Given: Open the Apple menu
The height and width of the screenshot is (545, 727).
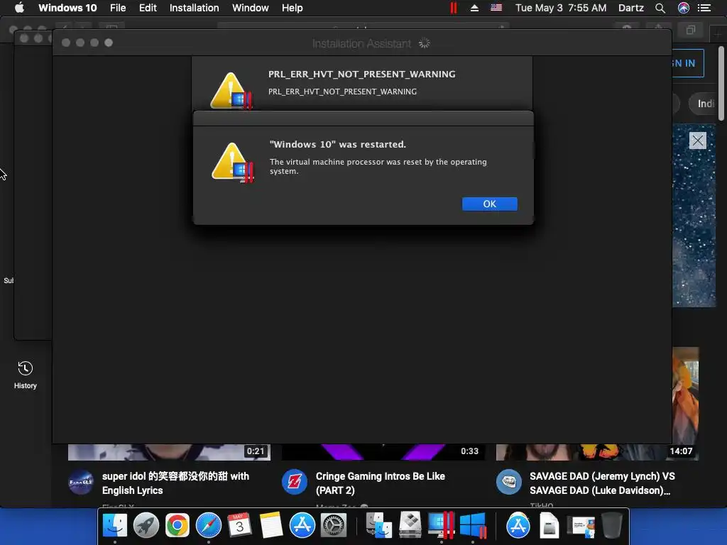Looking at the screenshot, I should [x=19, y=8].
